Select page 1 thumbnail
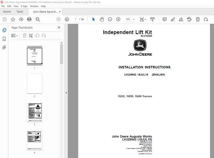Screen dimensions: 214x158 click(35, 56)
